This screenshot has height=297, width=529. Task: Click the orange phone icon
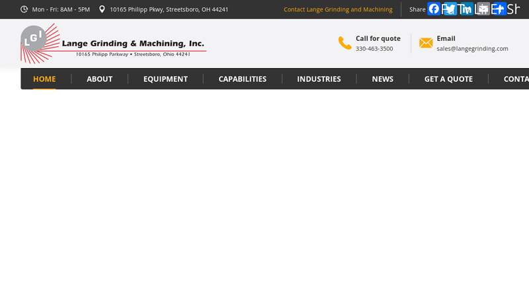[345, 43]
